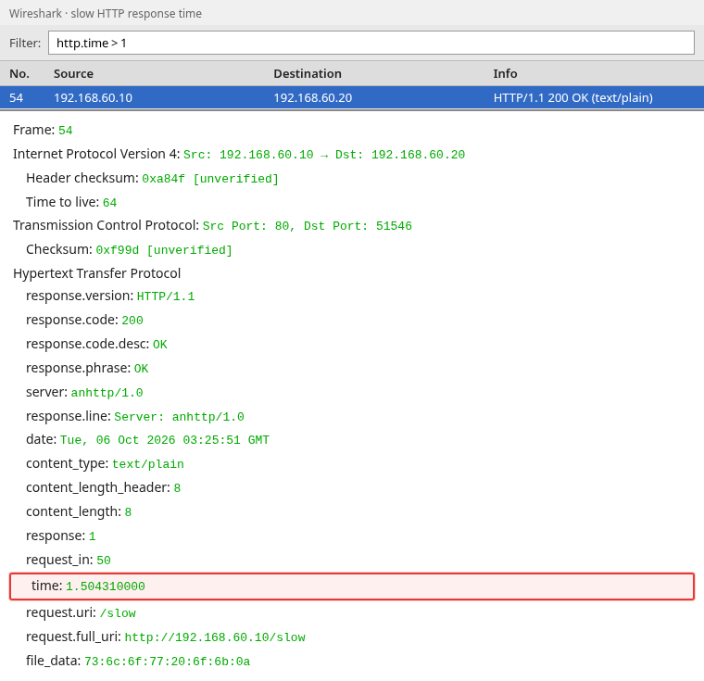Viewport: 704px width, 681px height.
Task: Select the response.phrase: OK line
Action: 87,369
